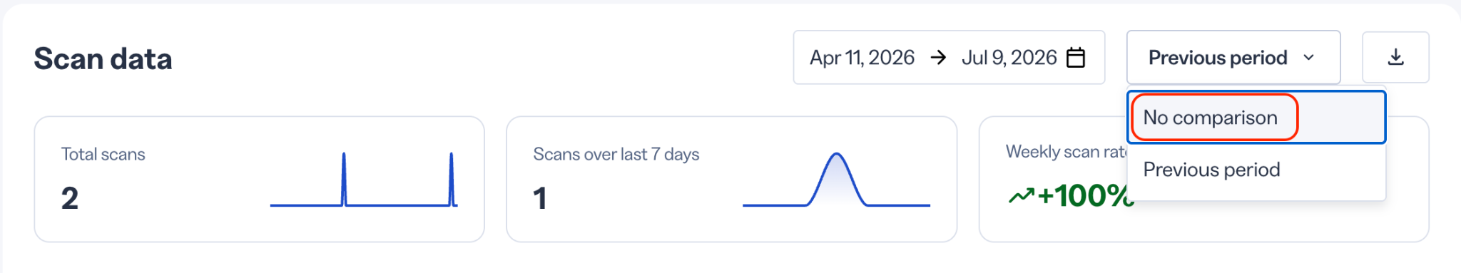The image size is (1461, 273).
Task: Click the arrow between the dates
Action: click(x=938, y=57)
